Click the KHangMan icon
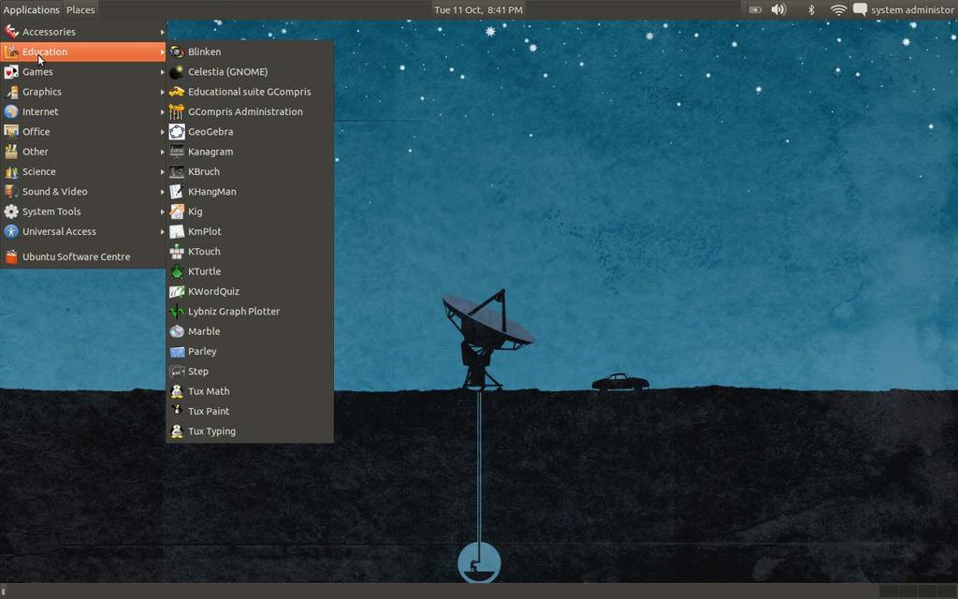 click(x=177, y=192)
